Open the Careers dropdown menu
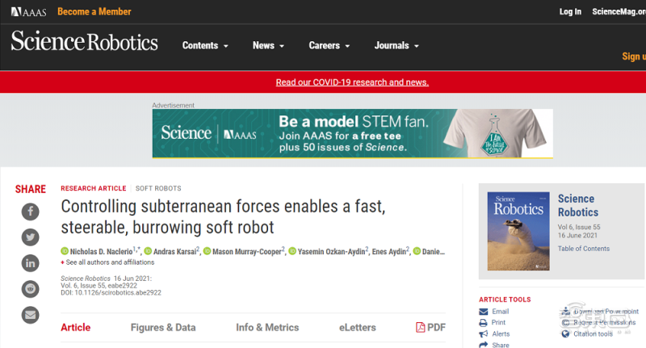This screenshot has height=348, width=646. 329,46
